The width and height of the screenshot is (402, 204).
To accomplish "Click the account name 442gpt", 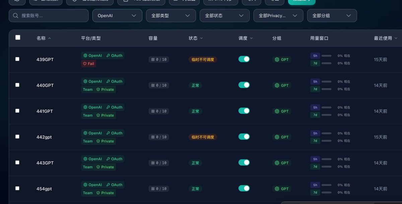I will point(44,137).
